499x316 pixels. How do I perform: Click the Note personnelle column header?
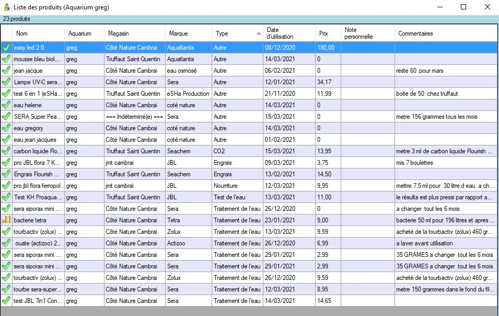click(x=368, y=33)
